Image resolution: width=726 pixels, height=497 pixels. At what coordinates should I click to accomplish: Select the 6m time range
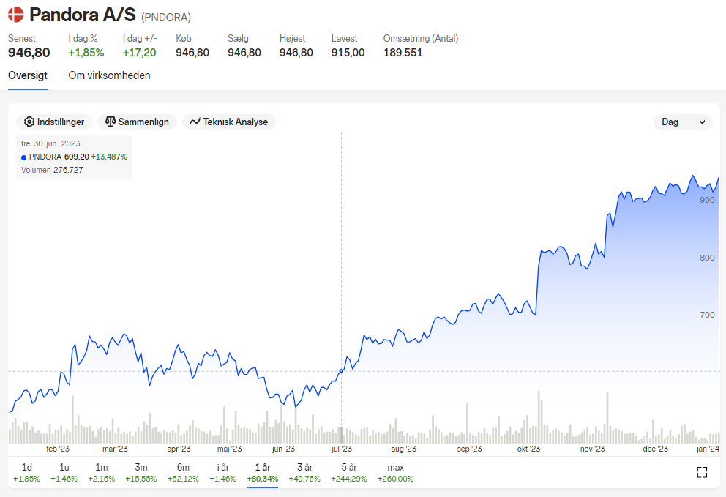click(183, 472)
